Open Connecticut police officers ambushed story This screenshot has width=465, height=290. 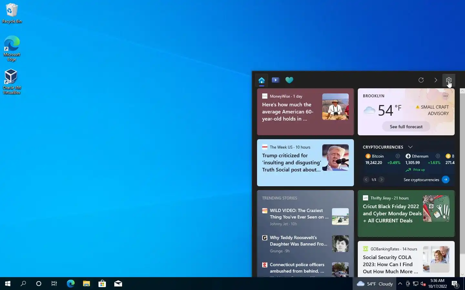click(x=297, y=268)
